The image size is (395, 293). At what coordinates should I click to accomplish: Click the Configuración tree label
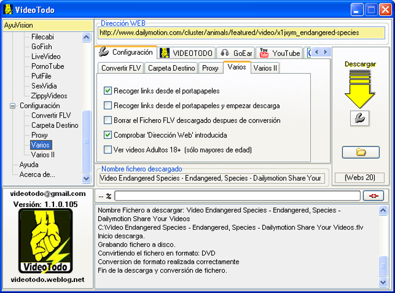(x=40, y=106)
